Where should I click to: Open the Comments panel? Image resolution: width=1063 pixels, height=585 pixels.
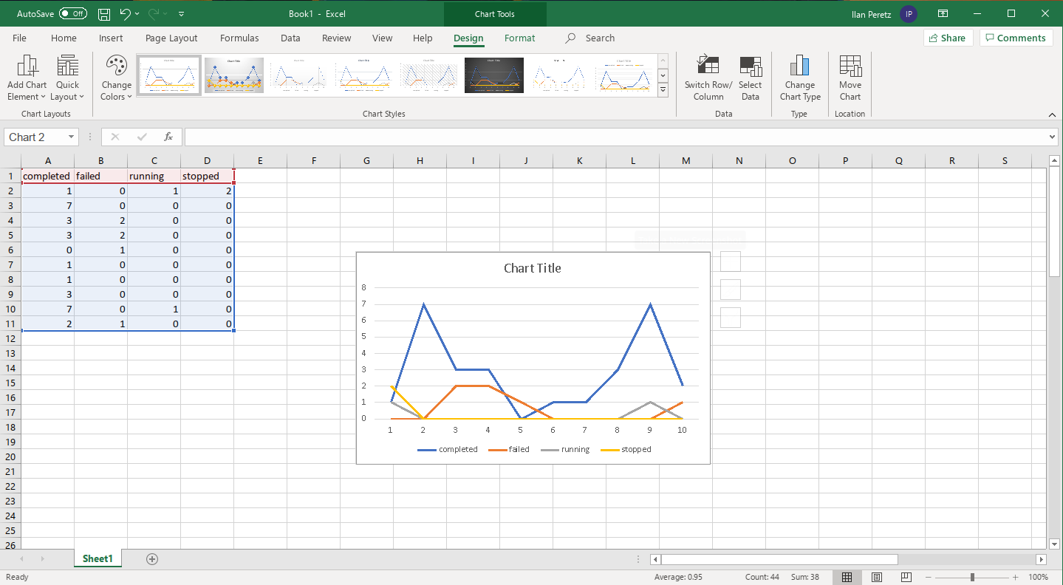coord(1016,38)
